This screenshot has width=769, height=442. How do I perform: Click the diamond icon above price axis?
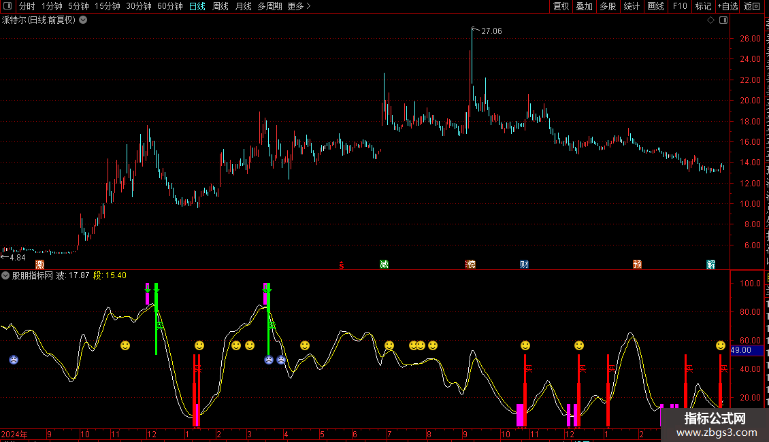click(x=710, y=20)
